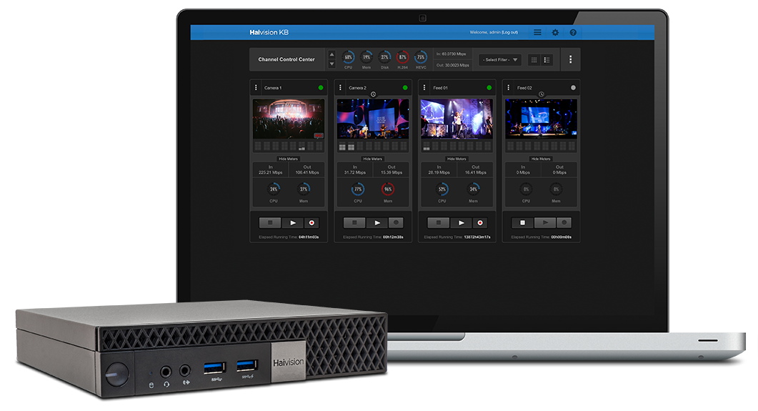Hide meters for Camera 1

tap(289, 159)
